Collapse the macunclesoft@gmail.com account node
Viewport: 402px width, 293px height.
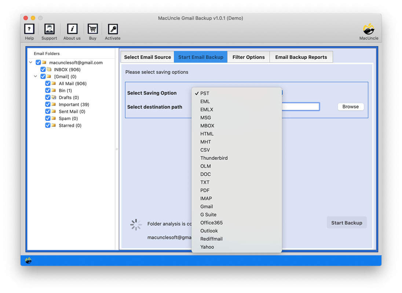30,62
